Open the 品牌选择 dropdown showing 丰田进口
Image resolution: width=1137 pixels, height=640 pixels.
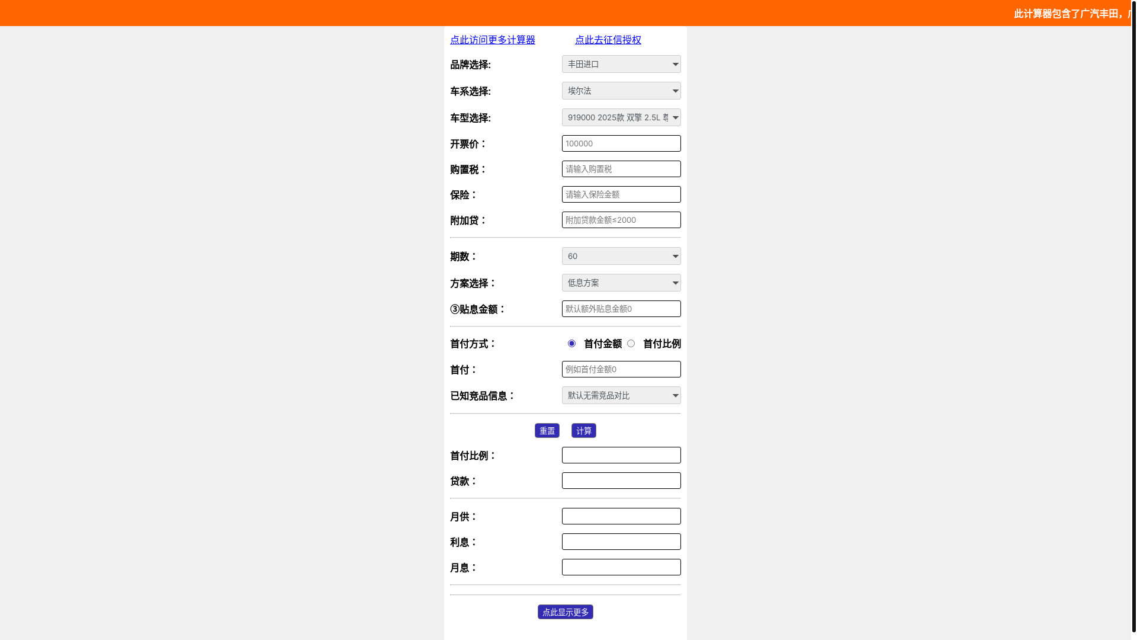621,64
